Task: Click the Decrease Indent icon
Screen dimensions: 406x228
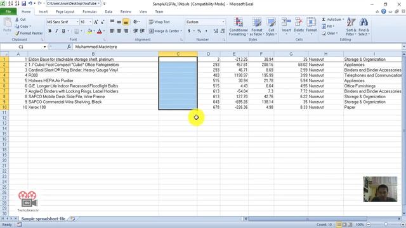Action: [x=135, y=31]
